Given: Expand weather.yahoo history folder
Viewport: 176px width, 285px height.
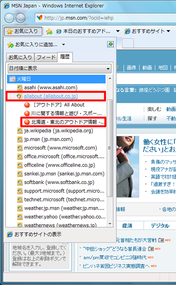Looking at the screenshot, I should coord(61,217).
